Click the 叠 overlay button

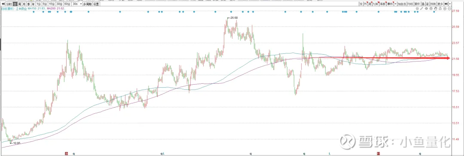(x=423, y=4)
